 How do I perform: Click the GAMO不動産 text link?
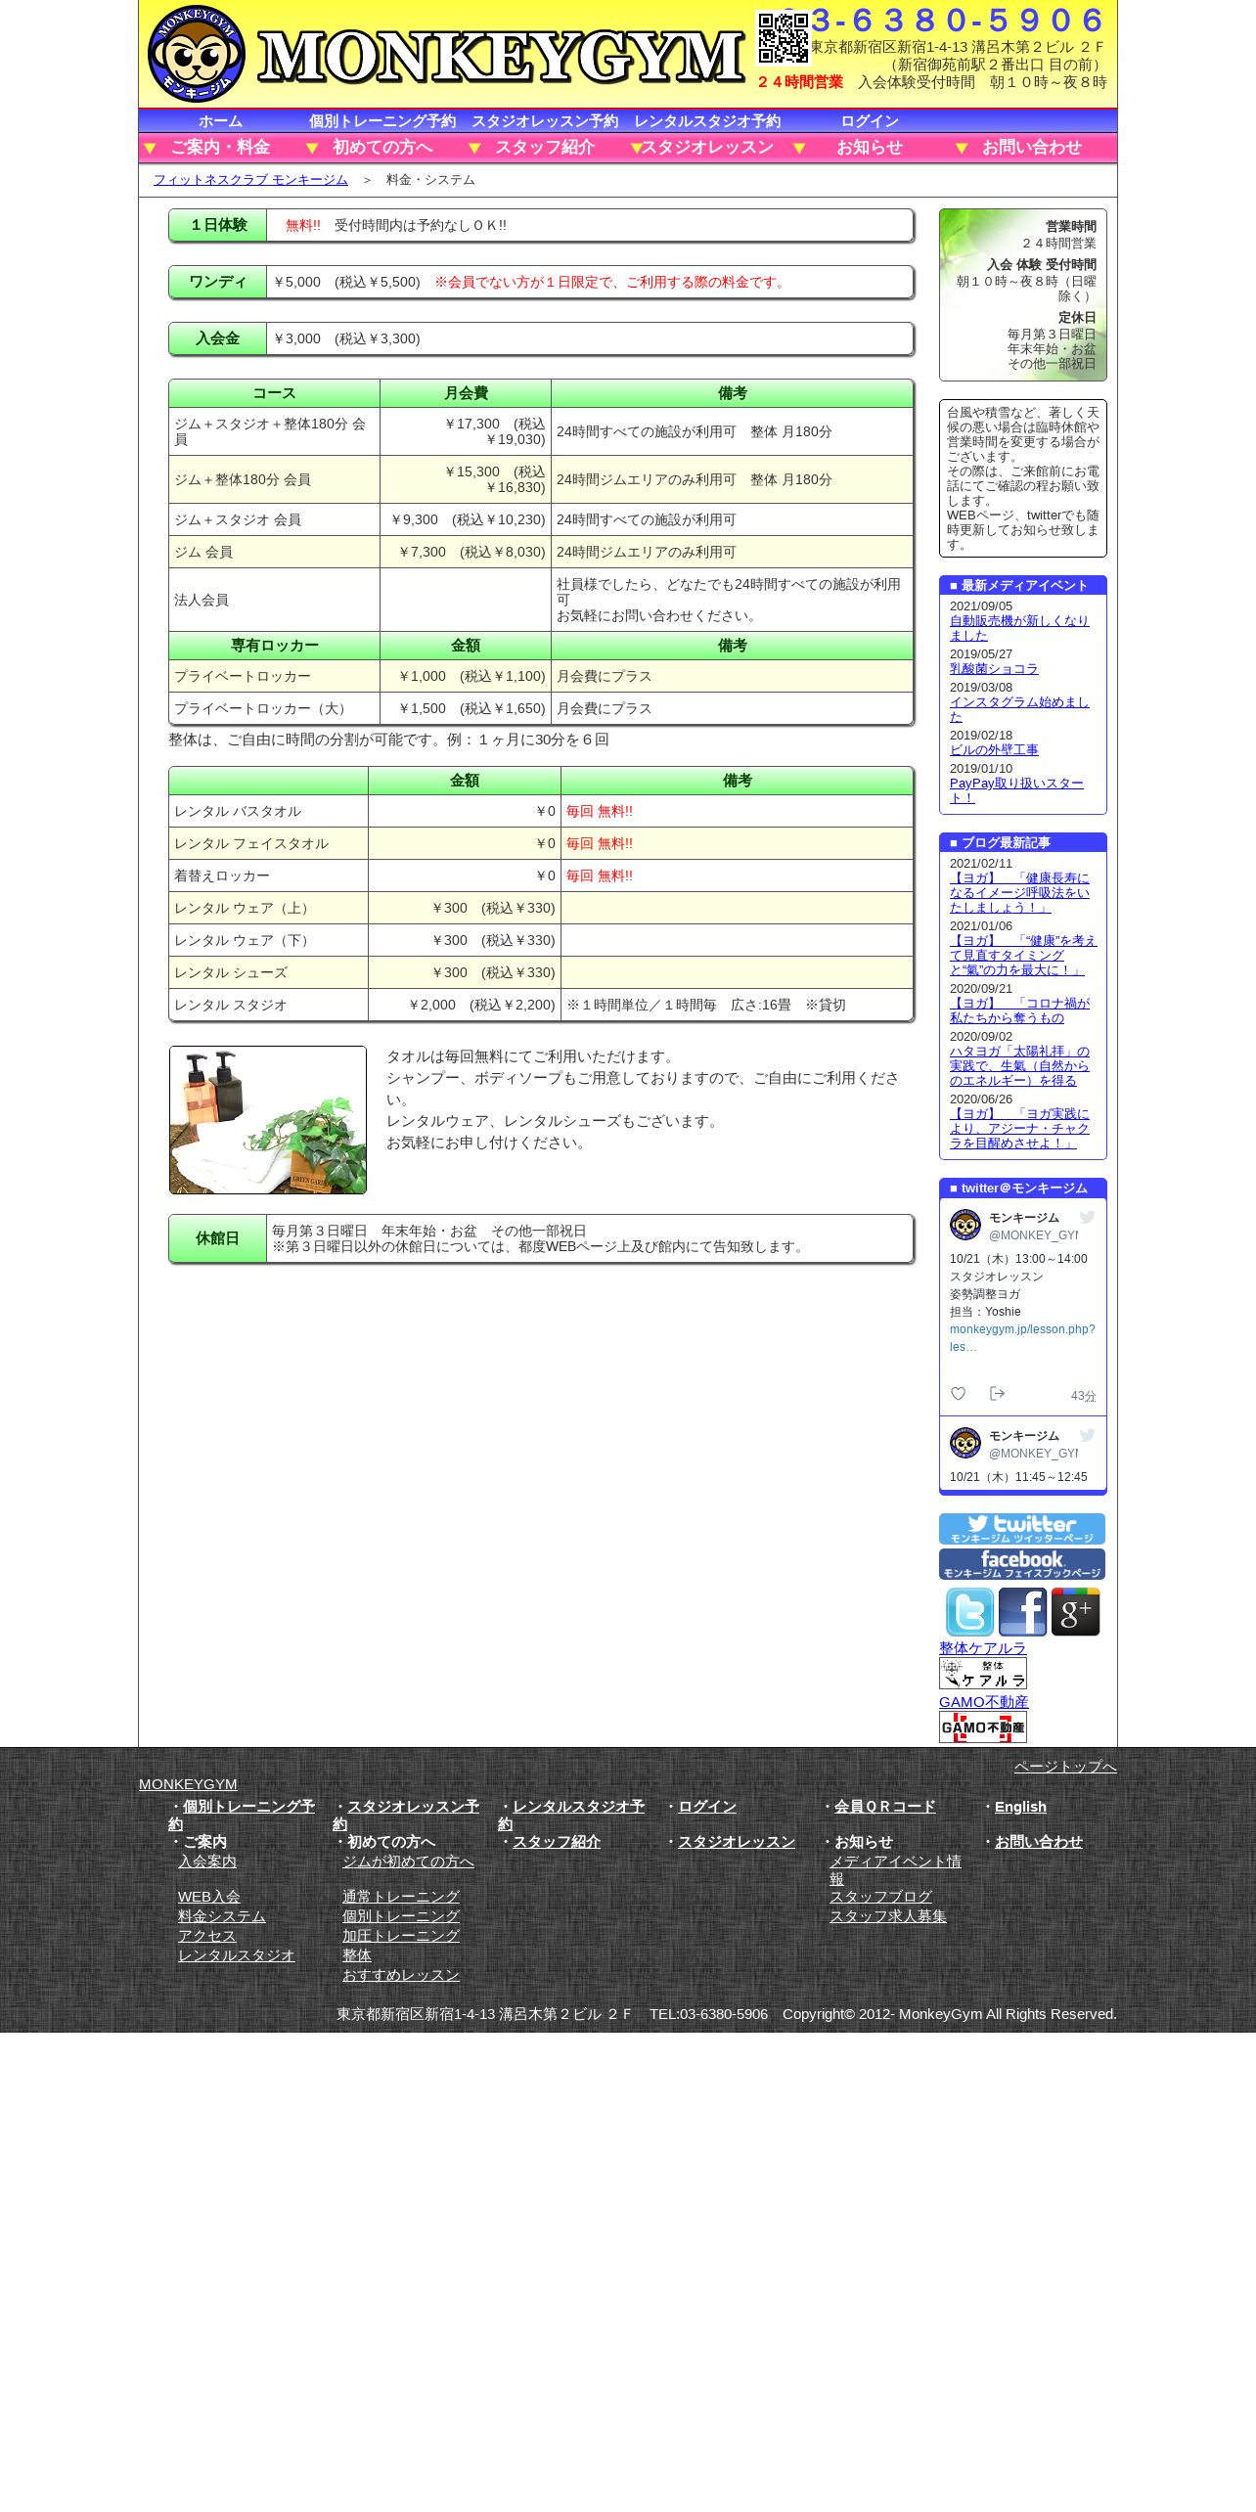click(983, 1702)
